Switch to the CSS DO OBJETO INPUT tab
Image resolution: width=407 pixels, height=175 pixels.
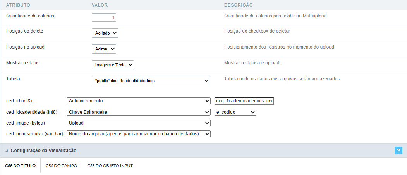pyautogui.click(x=110, y=166)
